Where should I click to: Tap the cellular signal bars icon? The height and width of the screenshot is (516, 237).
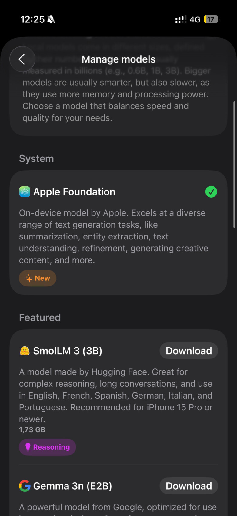click(181, 20)
